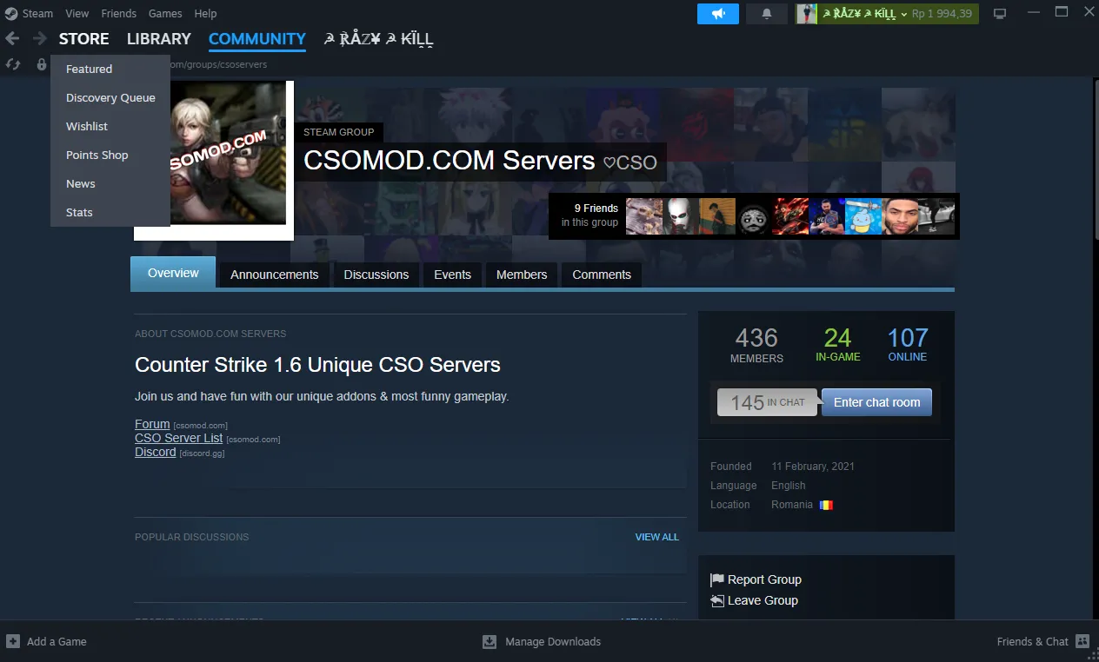Click the Leave Group arrow icon
Viewport: 1099px width, 662px height.
[717, 600]
